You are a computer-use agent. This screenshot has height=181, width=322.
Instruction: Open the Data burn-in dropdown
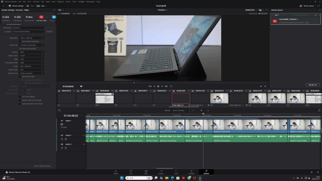pyautogui.click(x=31, y=73)
